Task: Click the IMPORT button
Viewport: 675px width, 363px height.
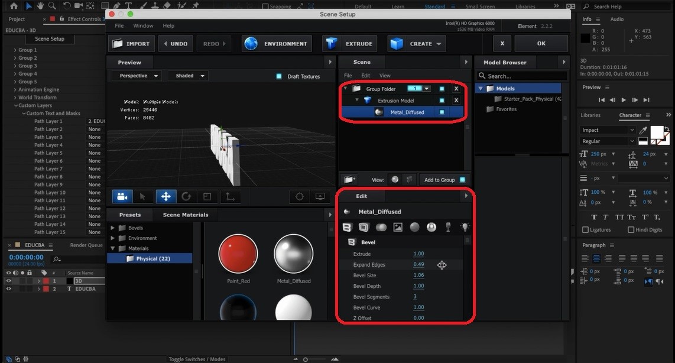Action: (131, 44)
